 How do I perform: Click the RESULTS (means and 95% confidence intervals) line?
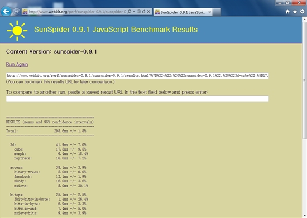coord(50,122)
